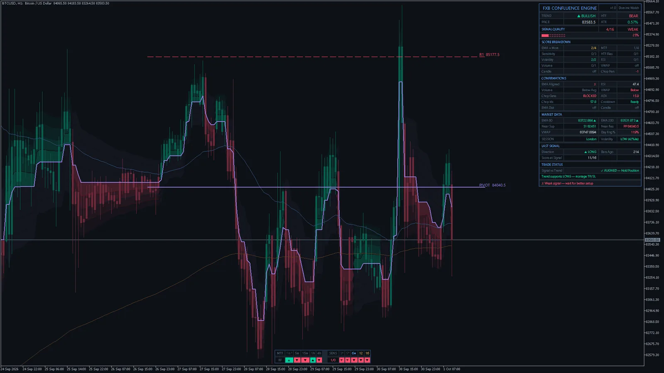Click the FXB CONFLUENCE ENGINE panel title
Image resolution: width=664 pixels, height=373 pixels.
(x=569, y=8)
